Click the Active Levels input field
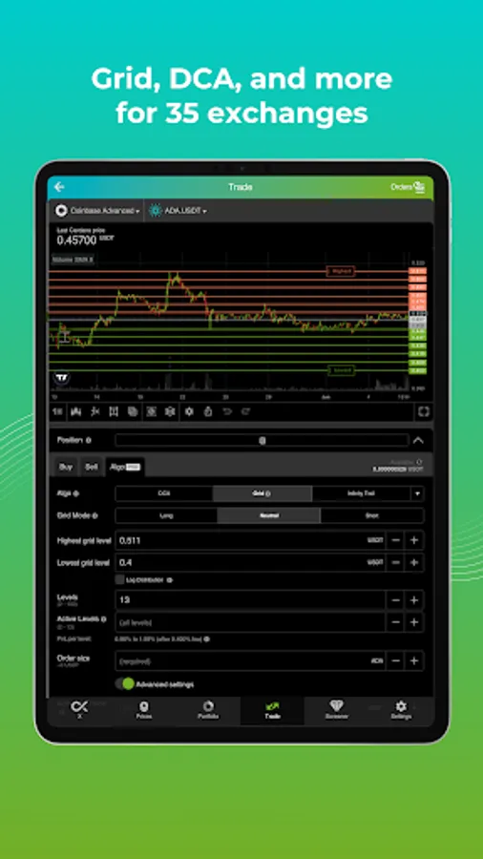 click(x=250, y=622)
